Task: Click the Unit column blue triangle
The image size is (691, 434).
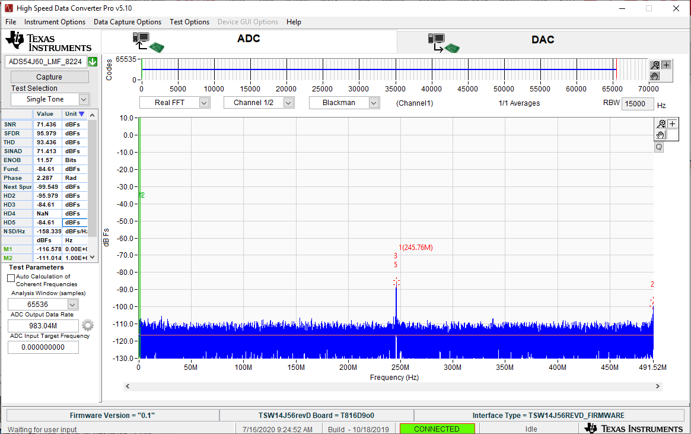Action: (81, 114)
